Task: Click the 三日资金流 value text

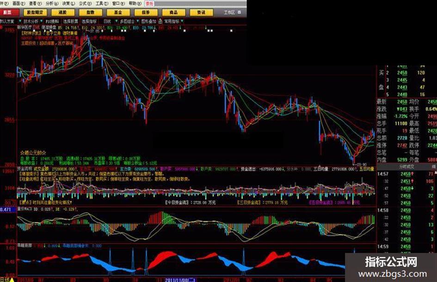Action: click(263, 202)
